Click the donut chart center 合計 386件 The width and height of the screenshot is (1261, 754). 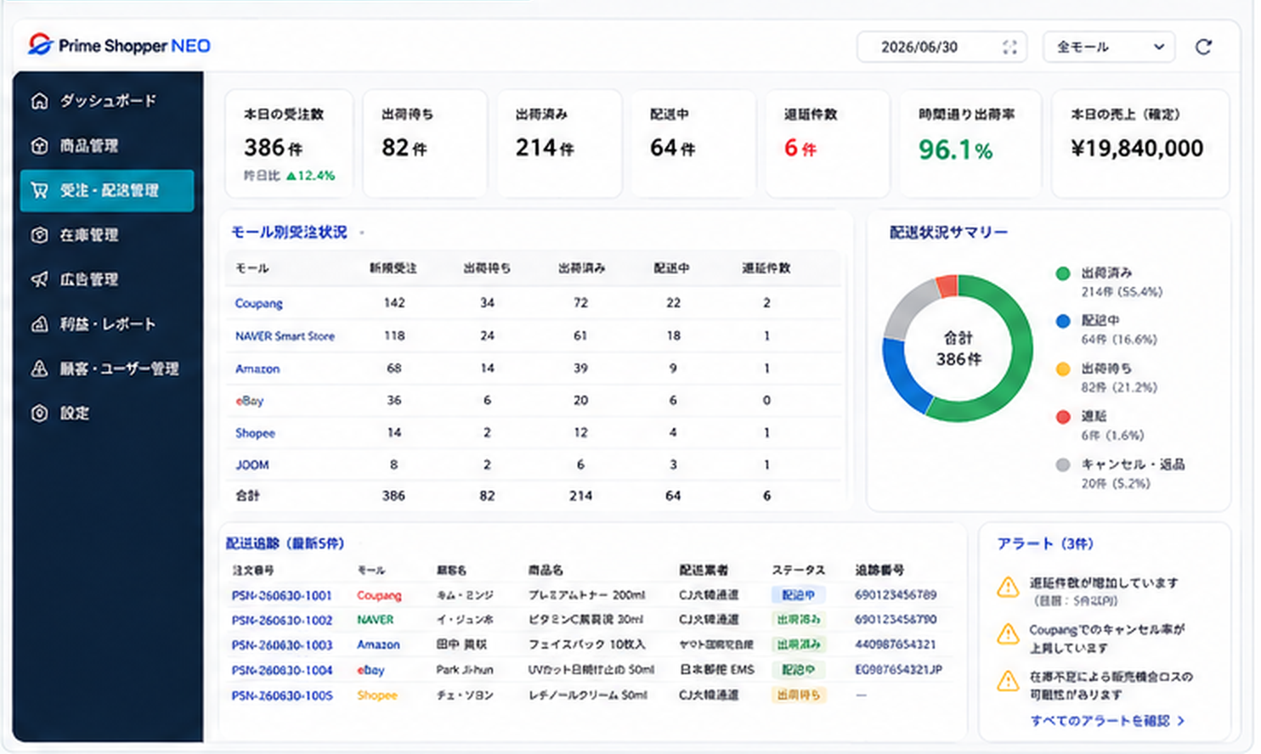[958, 349]
